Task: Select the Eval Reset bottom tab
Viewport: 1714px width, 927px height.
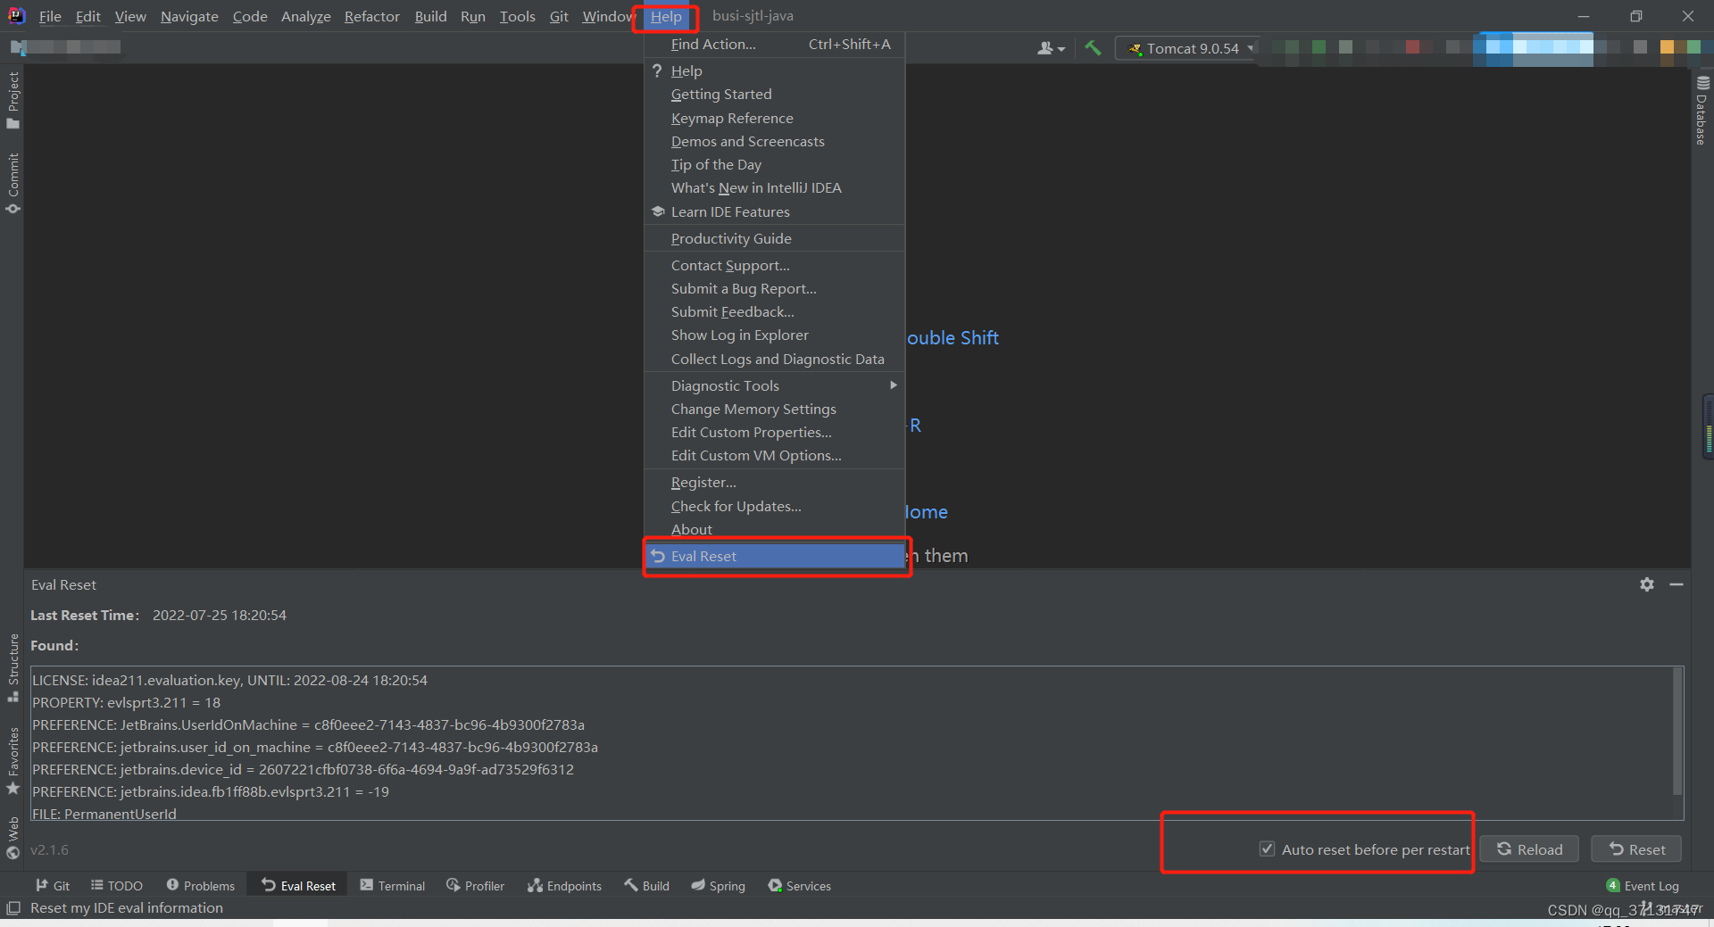Action: (x=298, y=886)
